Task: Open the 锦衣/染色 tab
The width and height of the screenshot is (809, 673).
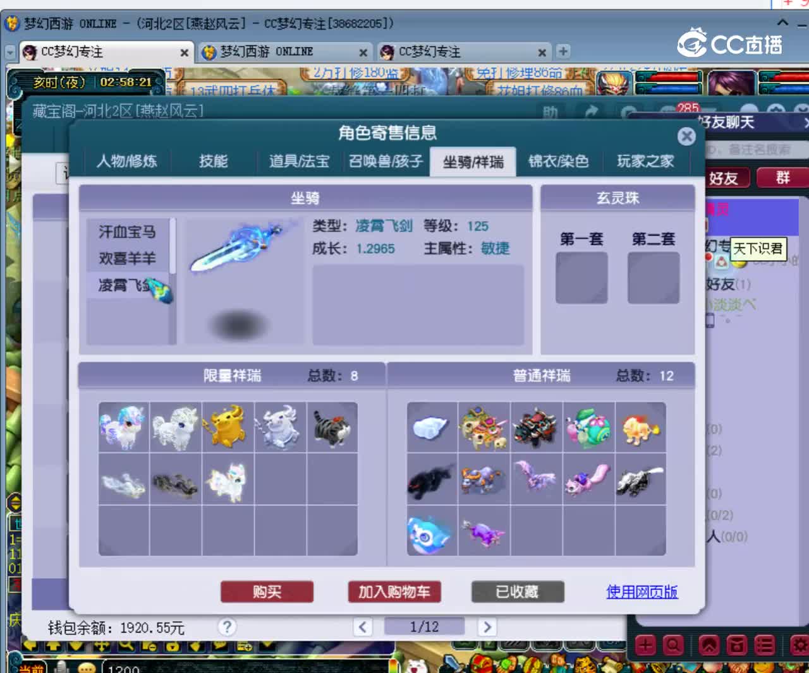Action: (558, 162)
